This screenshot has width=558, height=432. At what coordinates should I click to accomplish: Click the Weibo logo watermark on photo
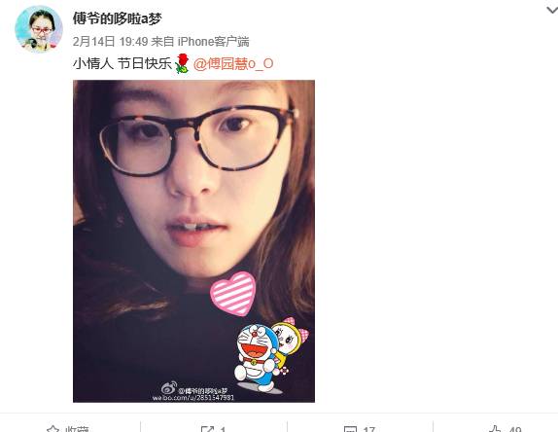(168, 388)
